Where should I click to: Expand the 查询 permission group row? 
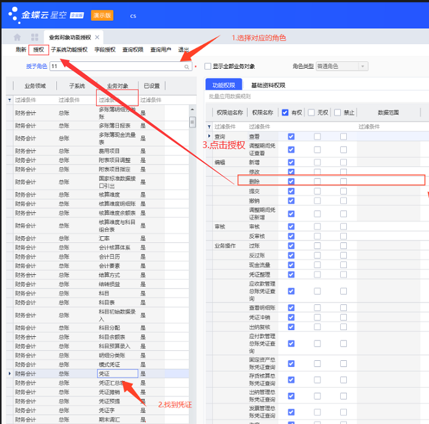pyautogui.click(x=209, y=136)
